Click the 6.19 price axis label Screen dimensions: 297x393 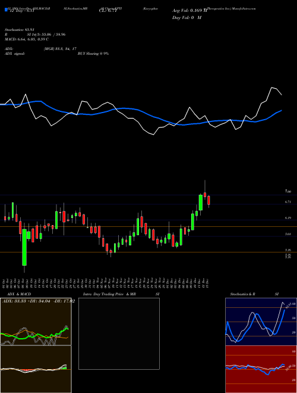click(288, 218)
